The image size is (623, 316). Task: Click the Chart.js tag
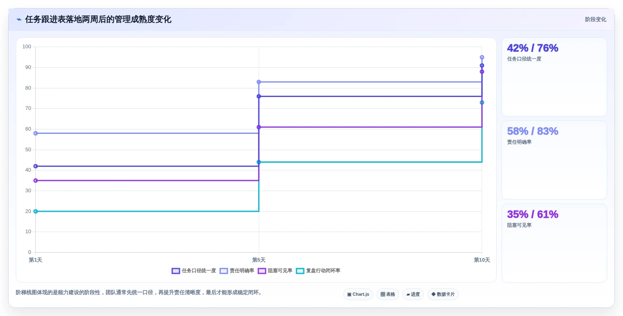(358, 294)
